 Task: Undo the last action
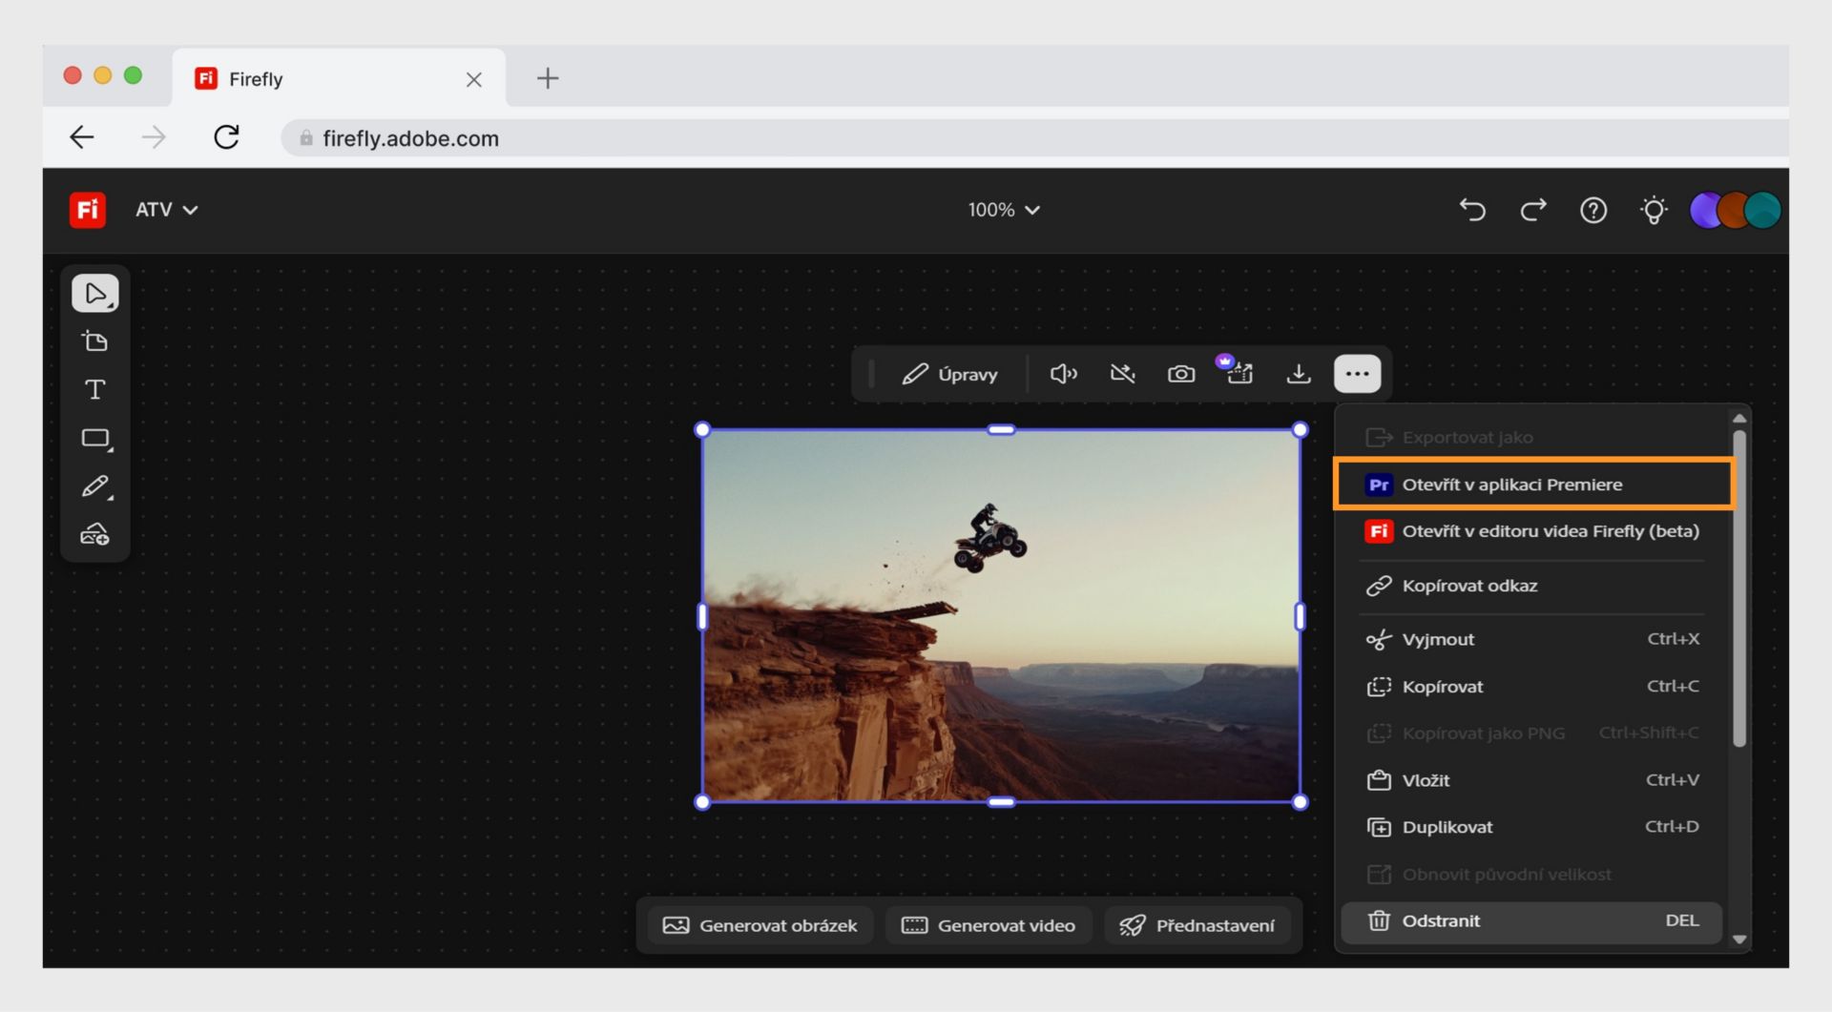tap(1471, 210)
